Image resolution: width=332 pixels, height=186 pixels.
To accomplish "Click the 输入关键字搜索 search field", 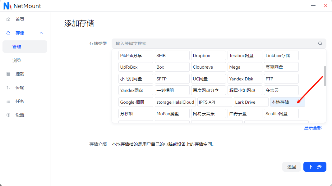I will coord(219,43).
